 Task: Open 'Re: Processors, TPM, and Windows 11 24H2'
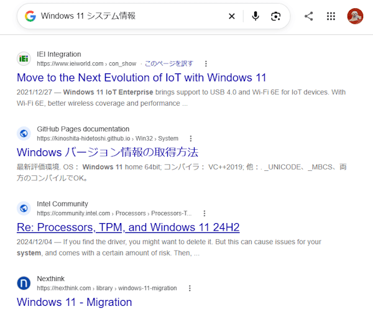tap(128, 227)
